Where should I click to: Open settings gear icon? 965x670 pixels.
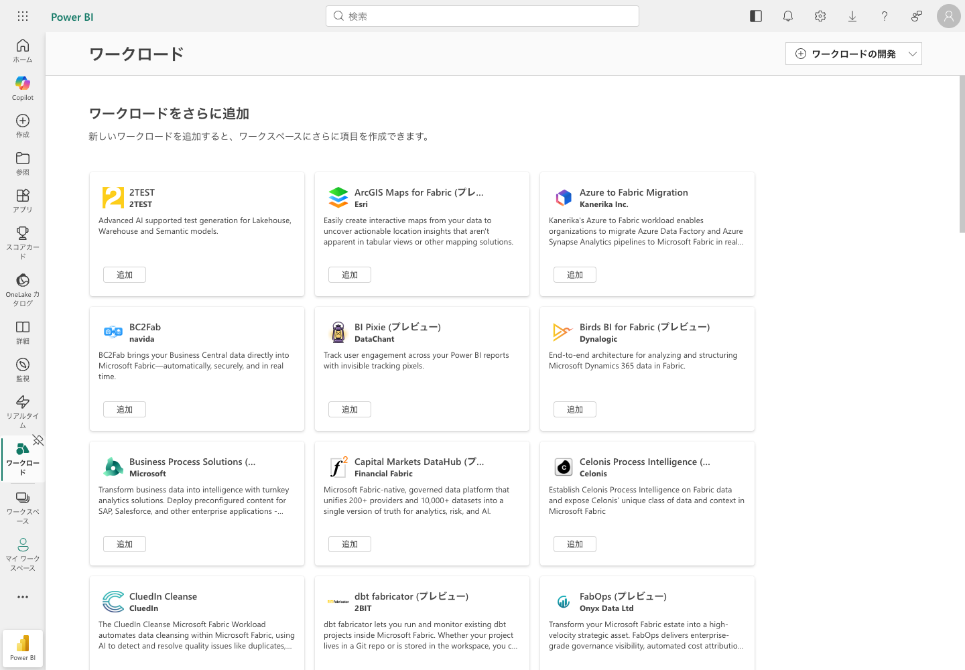coord(820,16)
